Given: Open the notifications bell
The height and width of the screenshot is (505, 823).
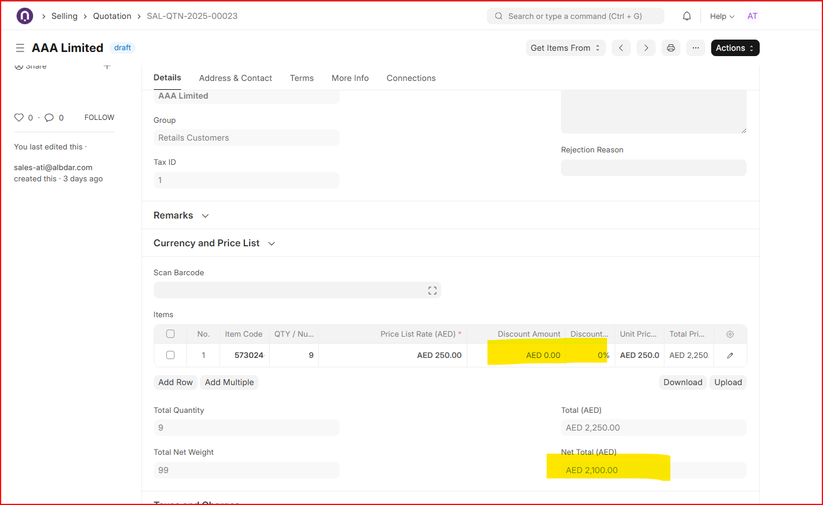Looking at the screenshot, I should (686, 16).
